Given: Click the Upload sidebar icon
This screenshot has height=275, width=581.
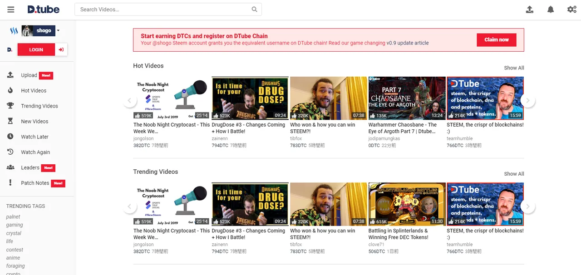Looking at the screenshot, I should tap(10, 75).
